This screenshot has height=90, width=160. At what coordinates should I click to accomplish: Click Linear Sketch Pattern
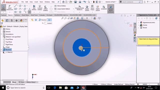pos(62,9)
